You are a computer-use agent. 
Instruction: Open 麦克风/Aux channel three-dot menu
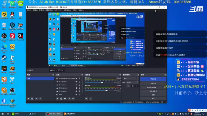pyautogui.click(x=119, y=82)
